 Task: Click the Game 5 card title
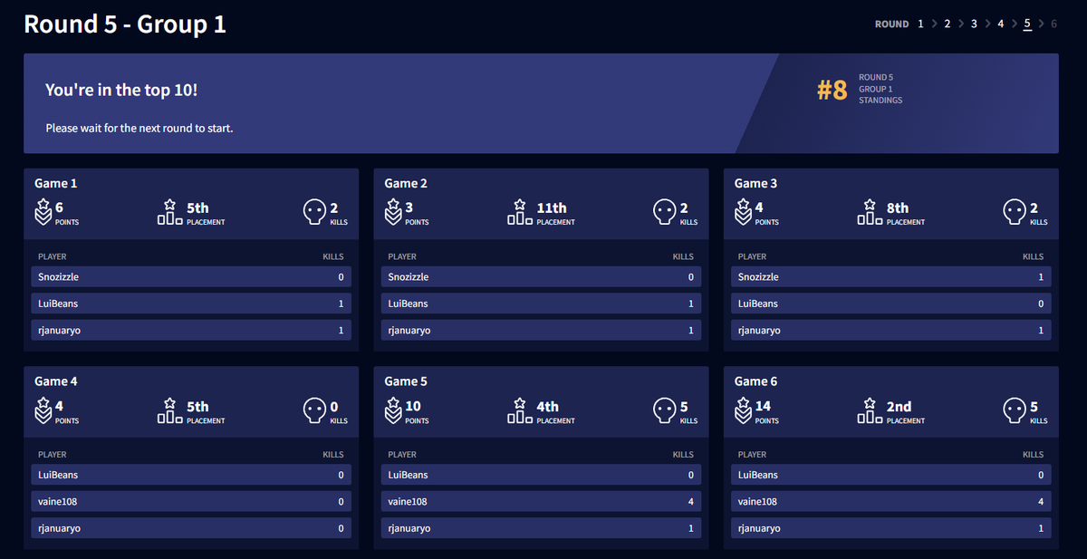pyautogui.click(x=406, y=381)
